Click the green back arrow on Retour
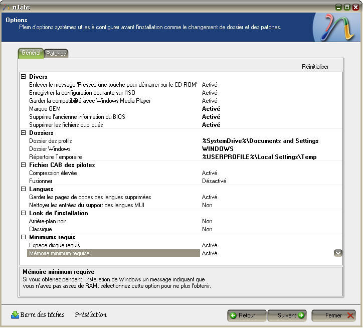Screen dimensions: 363x328 tap(233, 315)
